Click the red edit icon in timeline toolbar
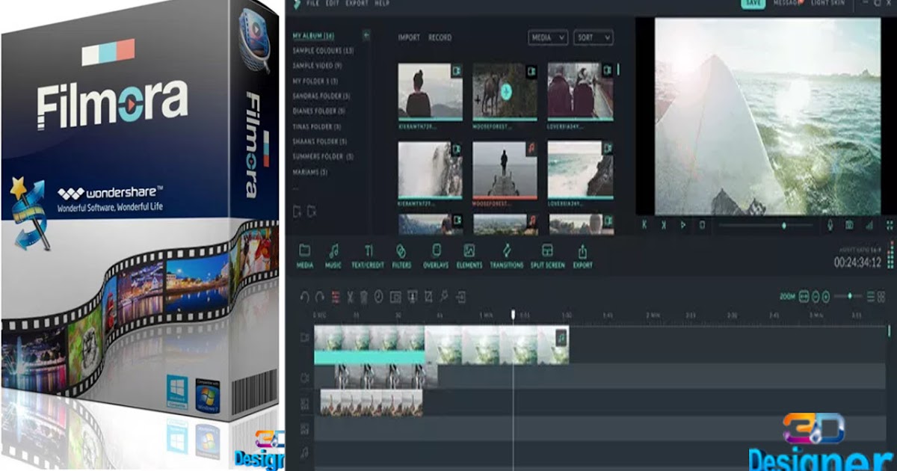 pos(336,297)
